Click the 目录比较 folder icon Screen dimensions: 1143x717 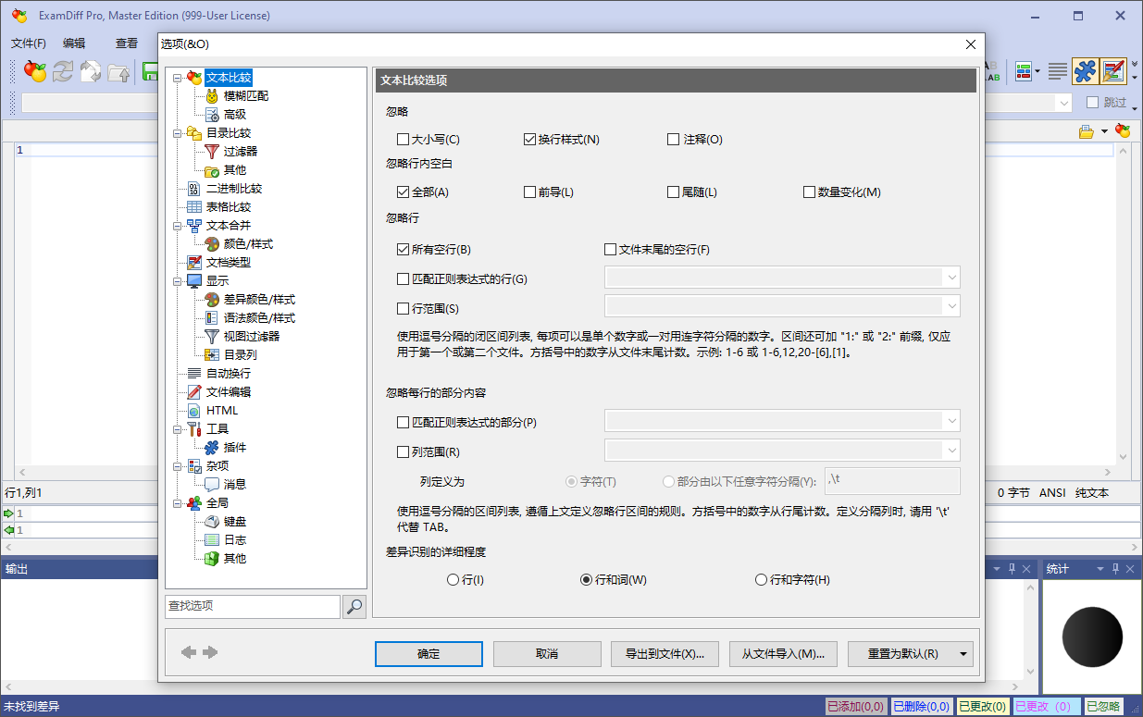point(194,133)
